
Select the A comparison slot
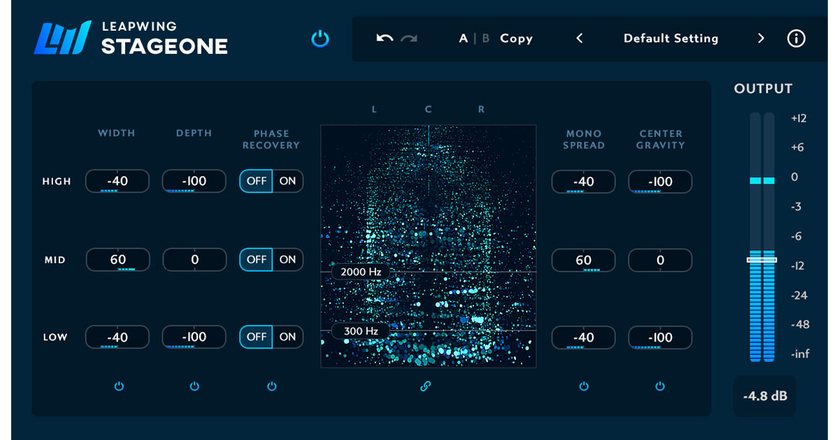pos(463,39)
